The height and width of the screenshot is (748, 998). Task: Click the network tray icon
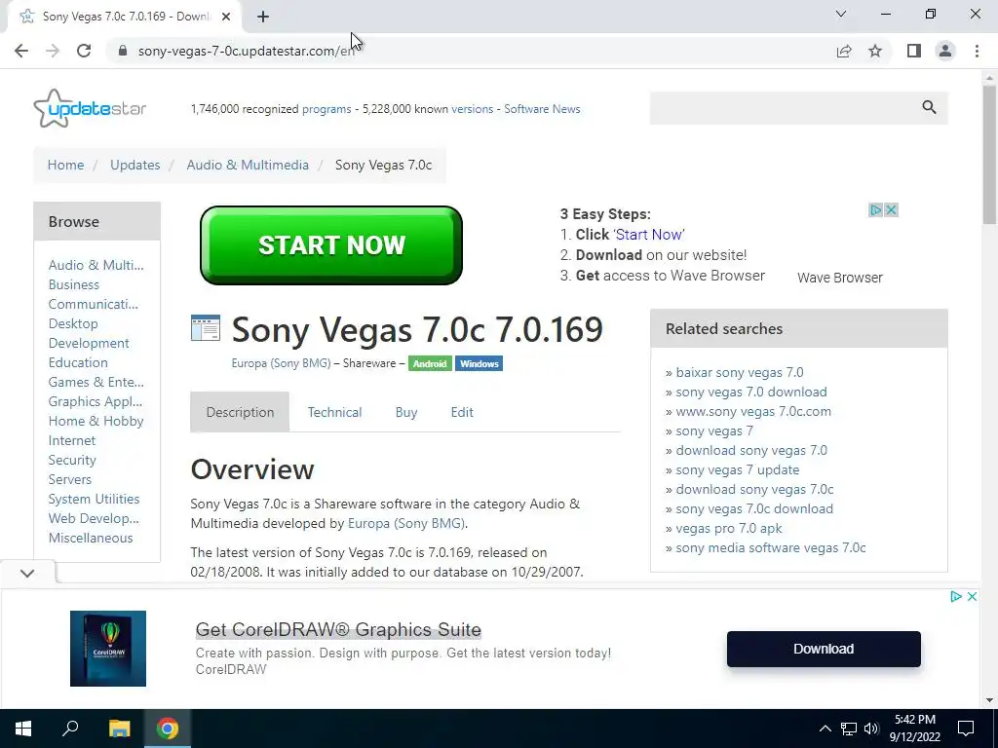849,729
